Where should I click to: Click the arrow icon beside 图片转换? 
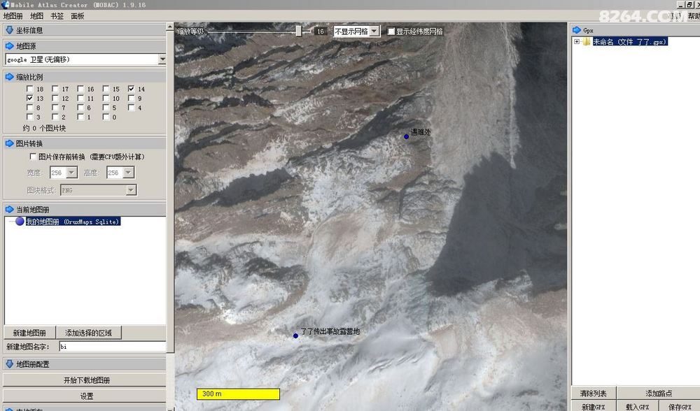tap(9, 143)
